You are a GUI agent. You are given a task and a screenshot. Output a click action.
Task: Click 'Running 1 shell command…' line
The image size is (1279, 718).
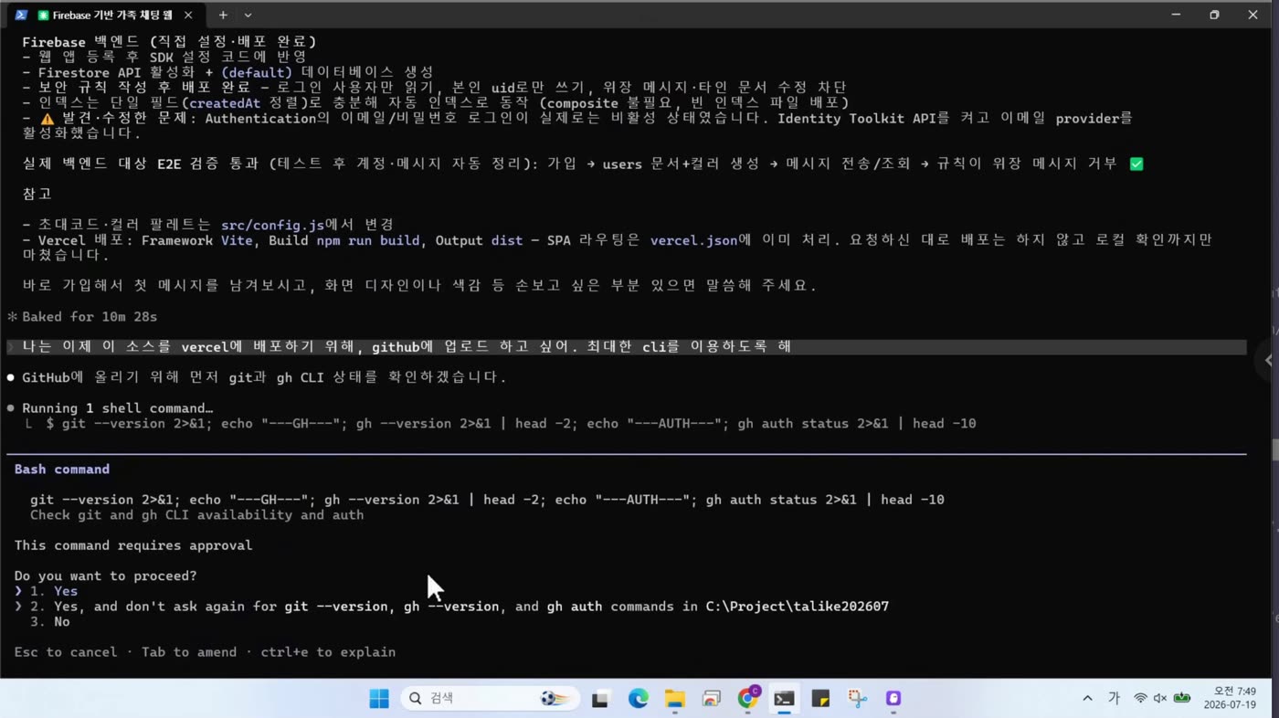pos(117,408)
